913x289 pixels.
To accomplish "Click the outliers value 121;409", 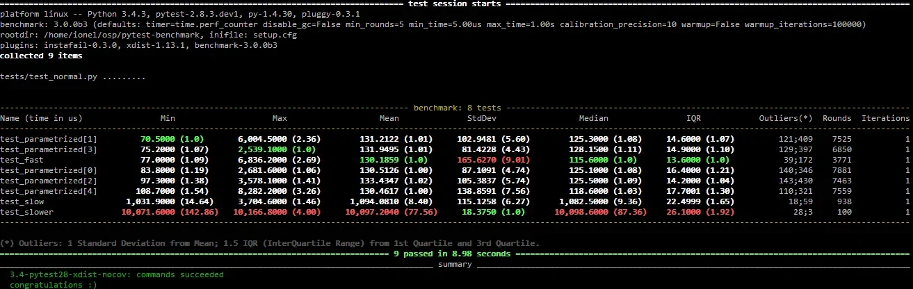I will [795, 139].
